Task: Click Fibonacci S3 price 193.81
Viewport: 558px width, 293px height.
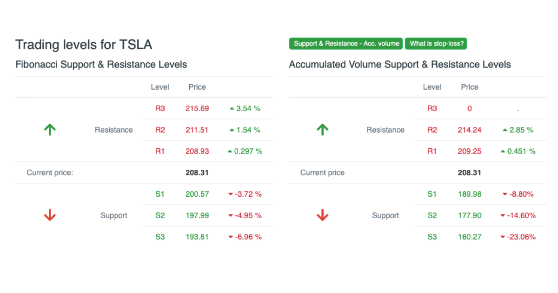Action: click(197, 237)
